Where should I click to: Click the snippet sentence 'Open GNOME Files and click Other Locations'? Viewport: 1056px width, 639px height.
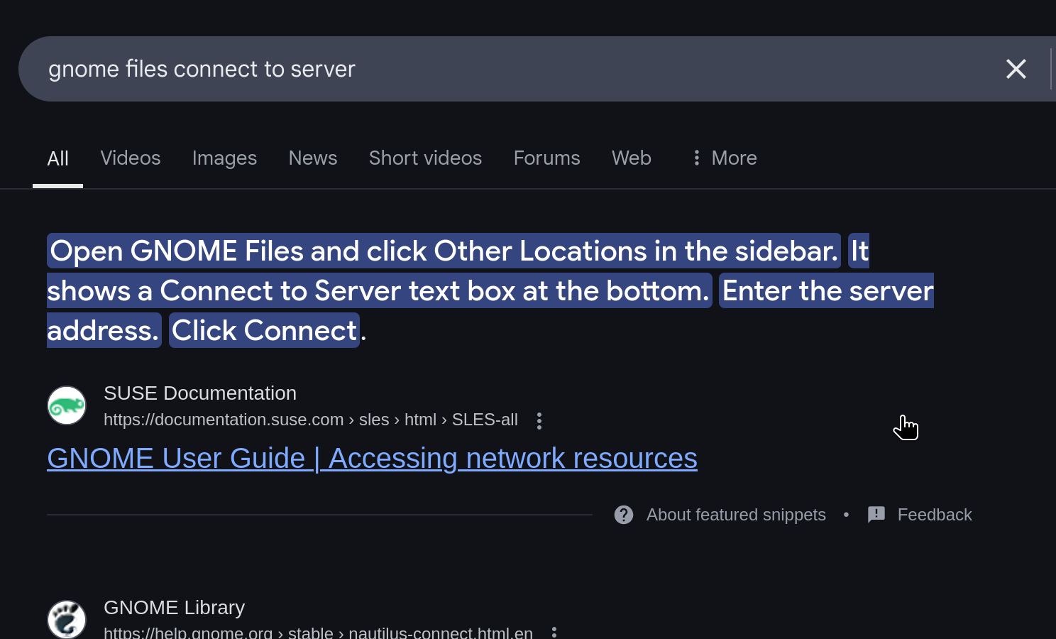(x=444, y=251)
